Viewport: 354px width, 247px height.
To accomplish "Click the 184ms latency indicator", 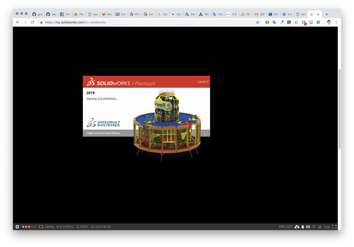I will tap(47, 227).
